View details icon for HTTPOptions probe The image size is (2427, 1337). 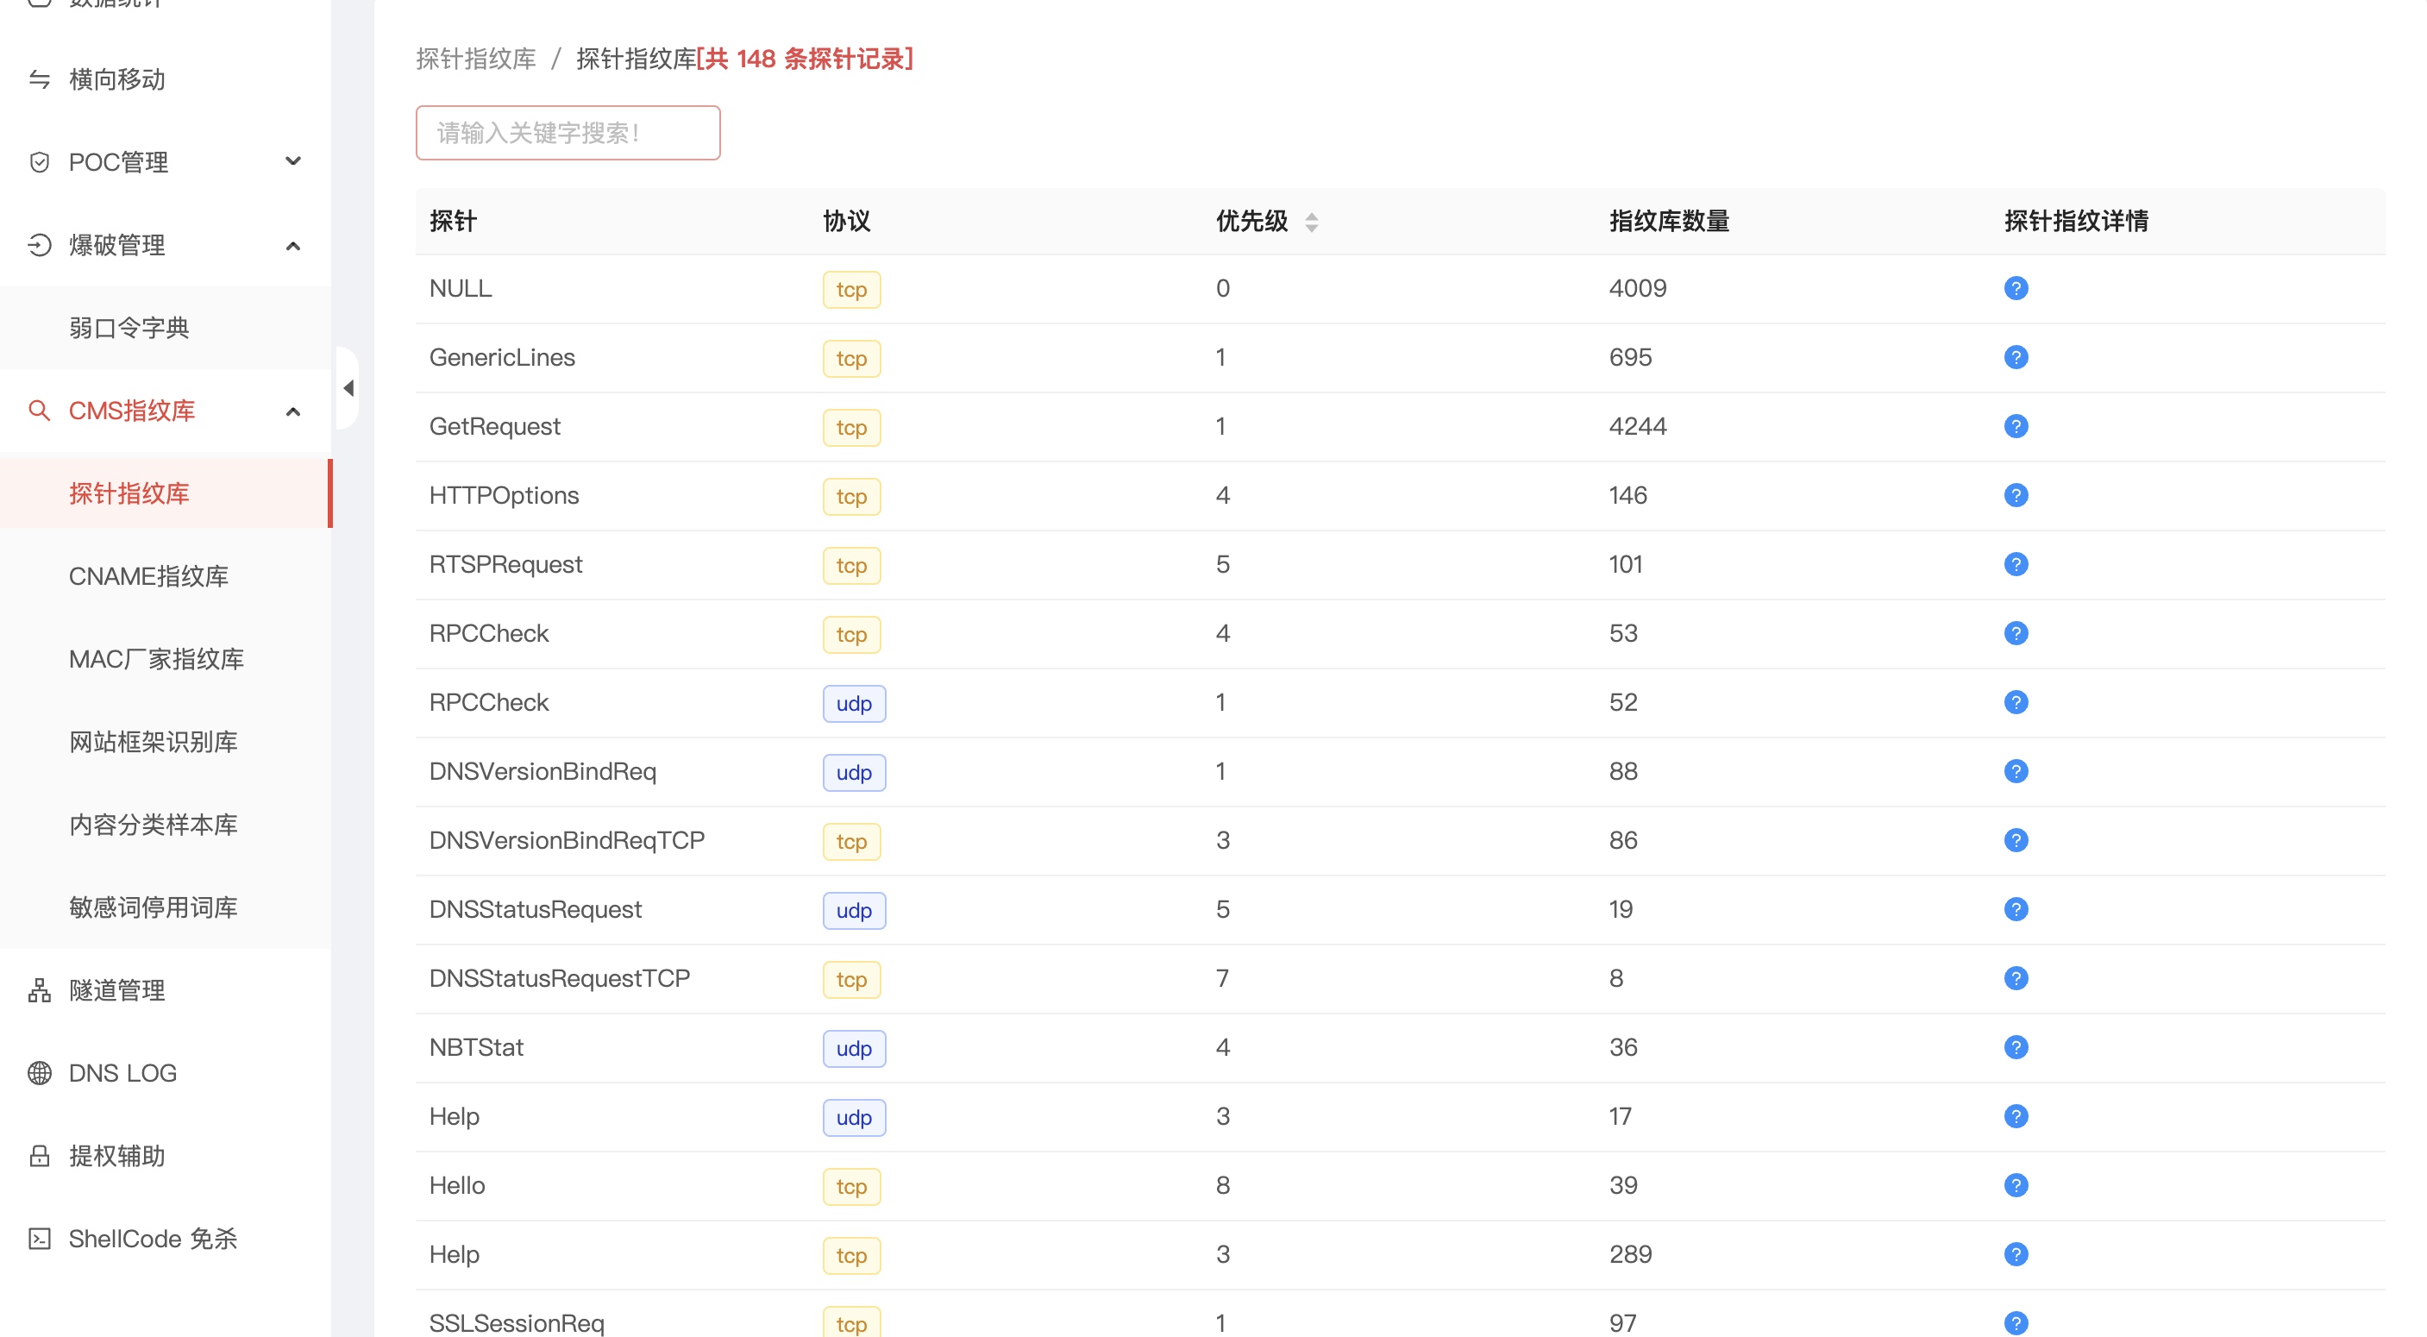point(2016,496)
